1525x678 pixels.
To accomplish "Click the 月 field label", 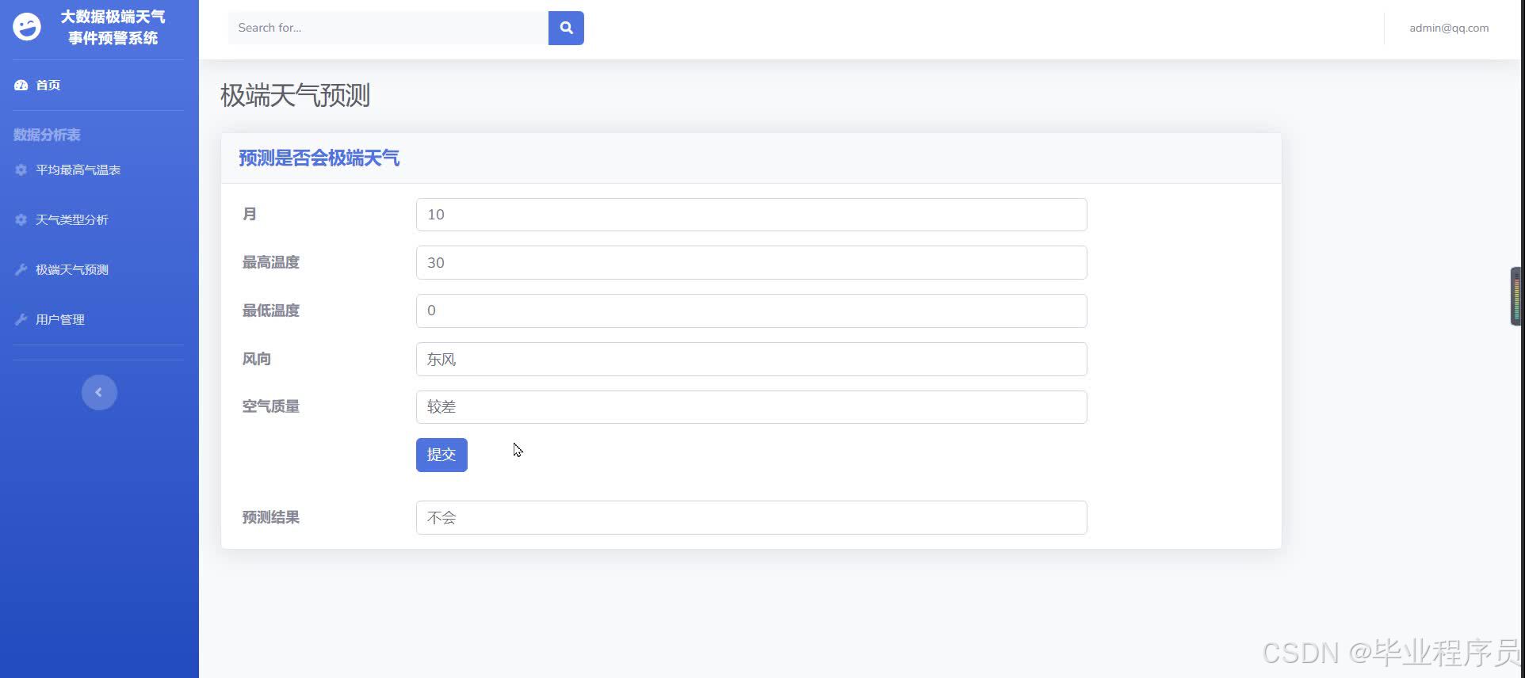I will tap(250, 214).
